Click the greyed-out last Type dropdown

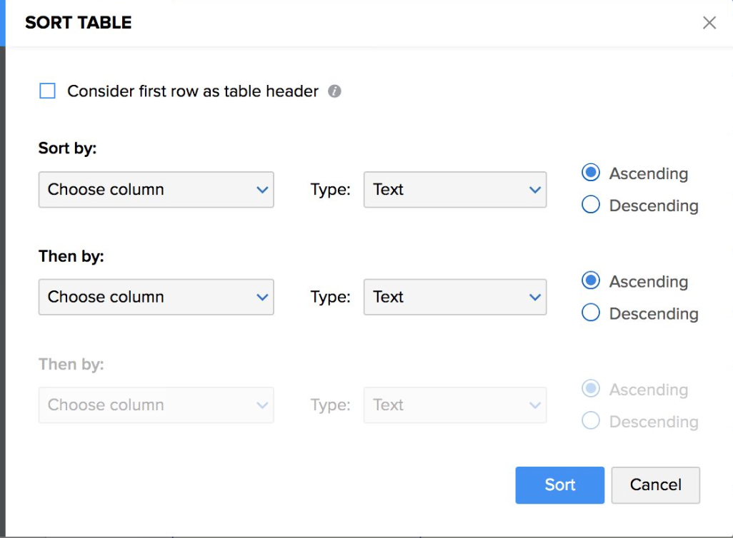tap(455, 405)
